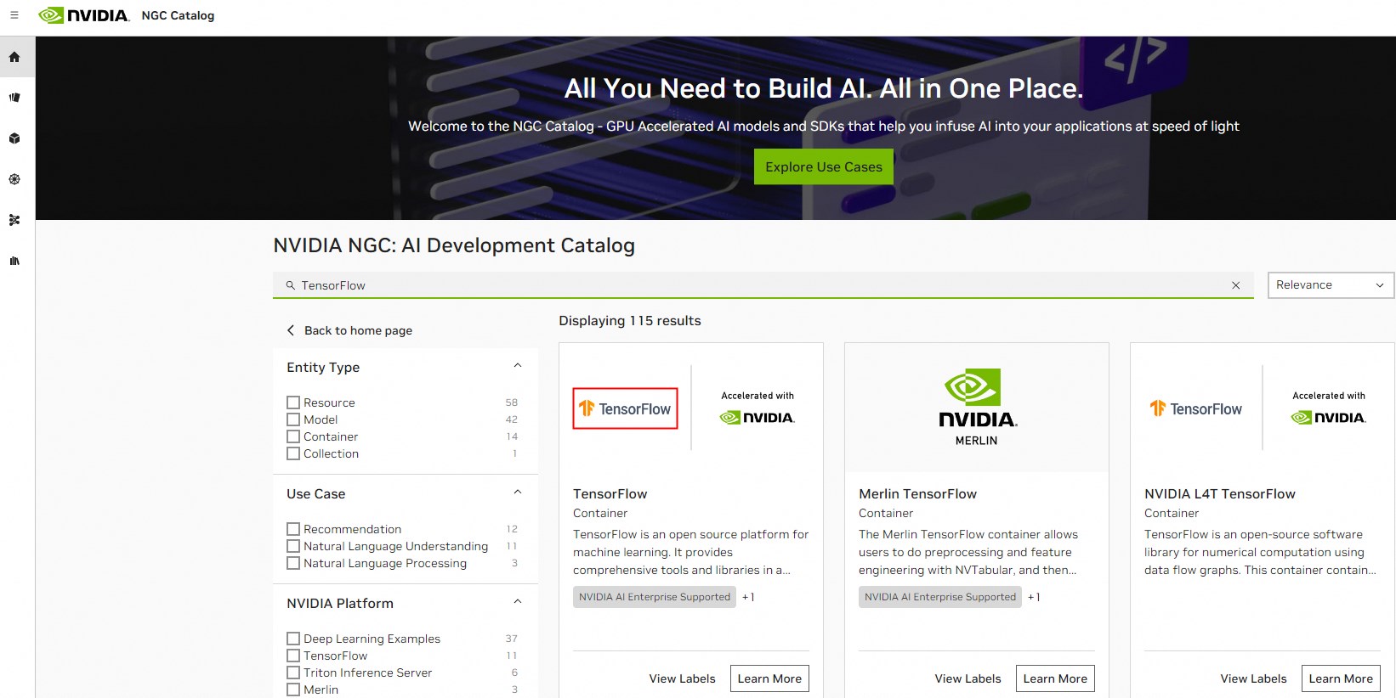Open the hamburger menu in header

(x=14, y=15)
